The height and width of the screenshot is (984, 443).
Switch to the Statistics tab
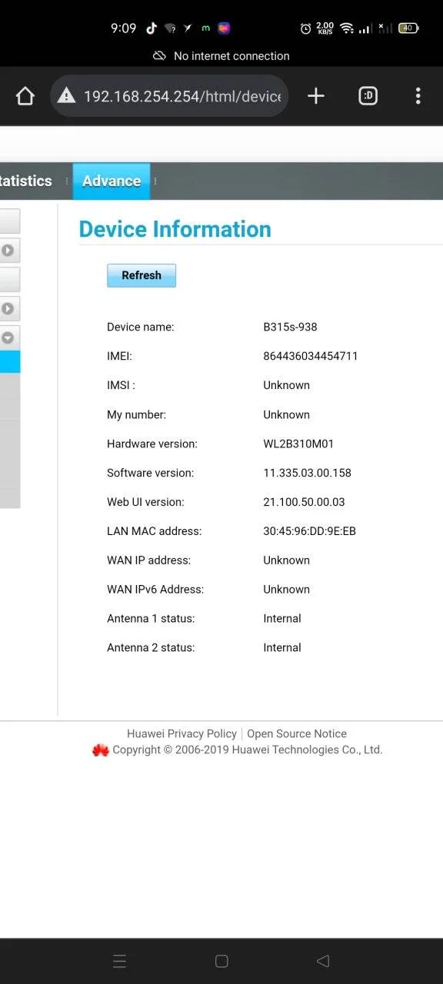(26, 181)
